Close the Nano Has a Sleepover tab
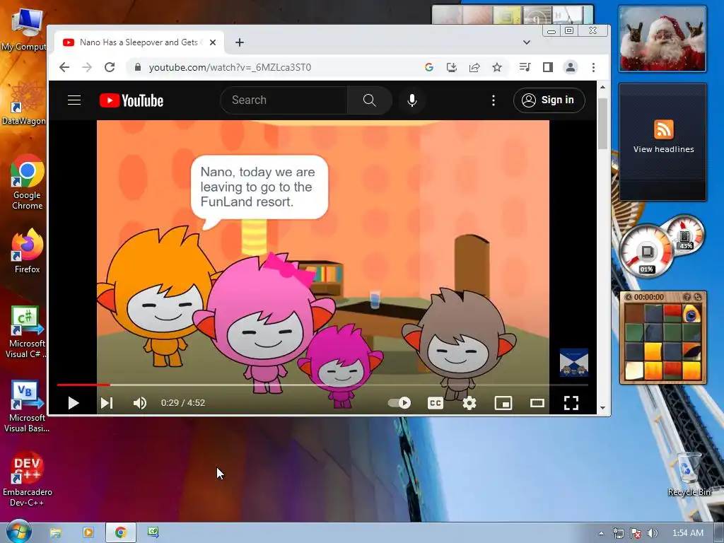 click(x=212, y=42)
